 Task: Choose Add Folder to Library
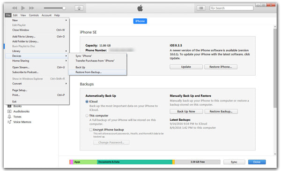point(37,41)
